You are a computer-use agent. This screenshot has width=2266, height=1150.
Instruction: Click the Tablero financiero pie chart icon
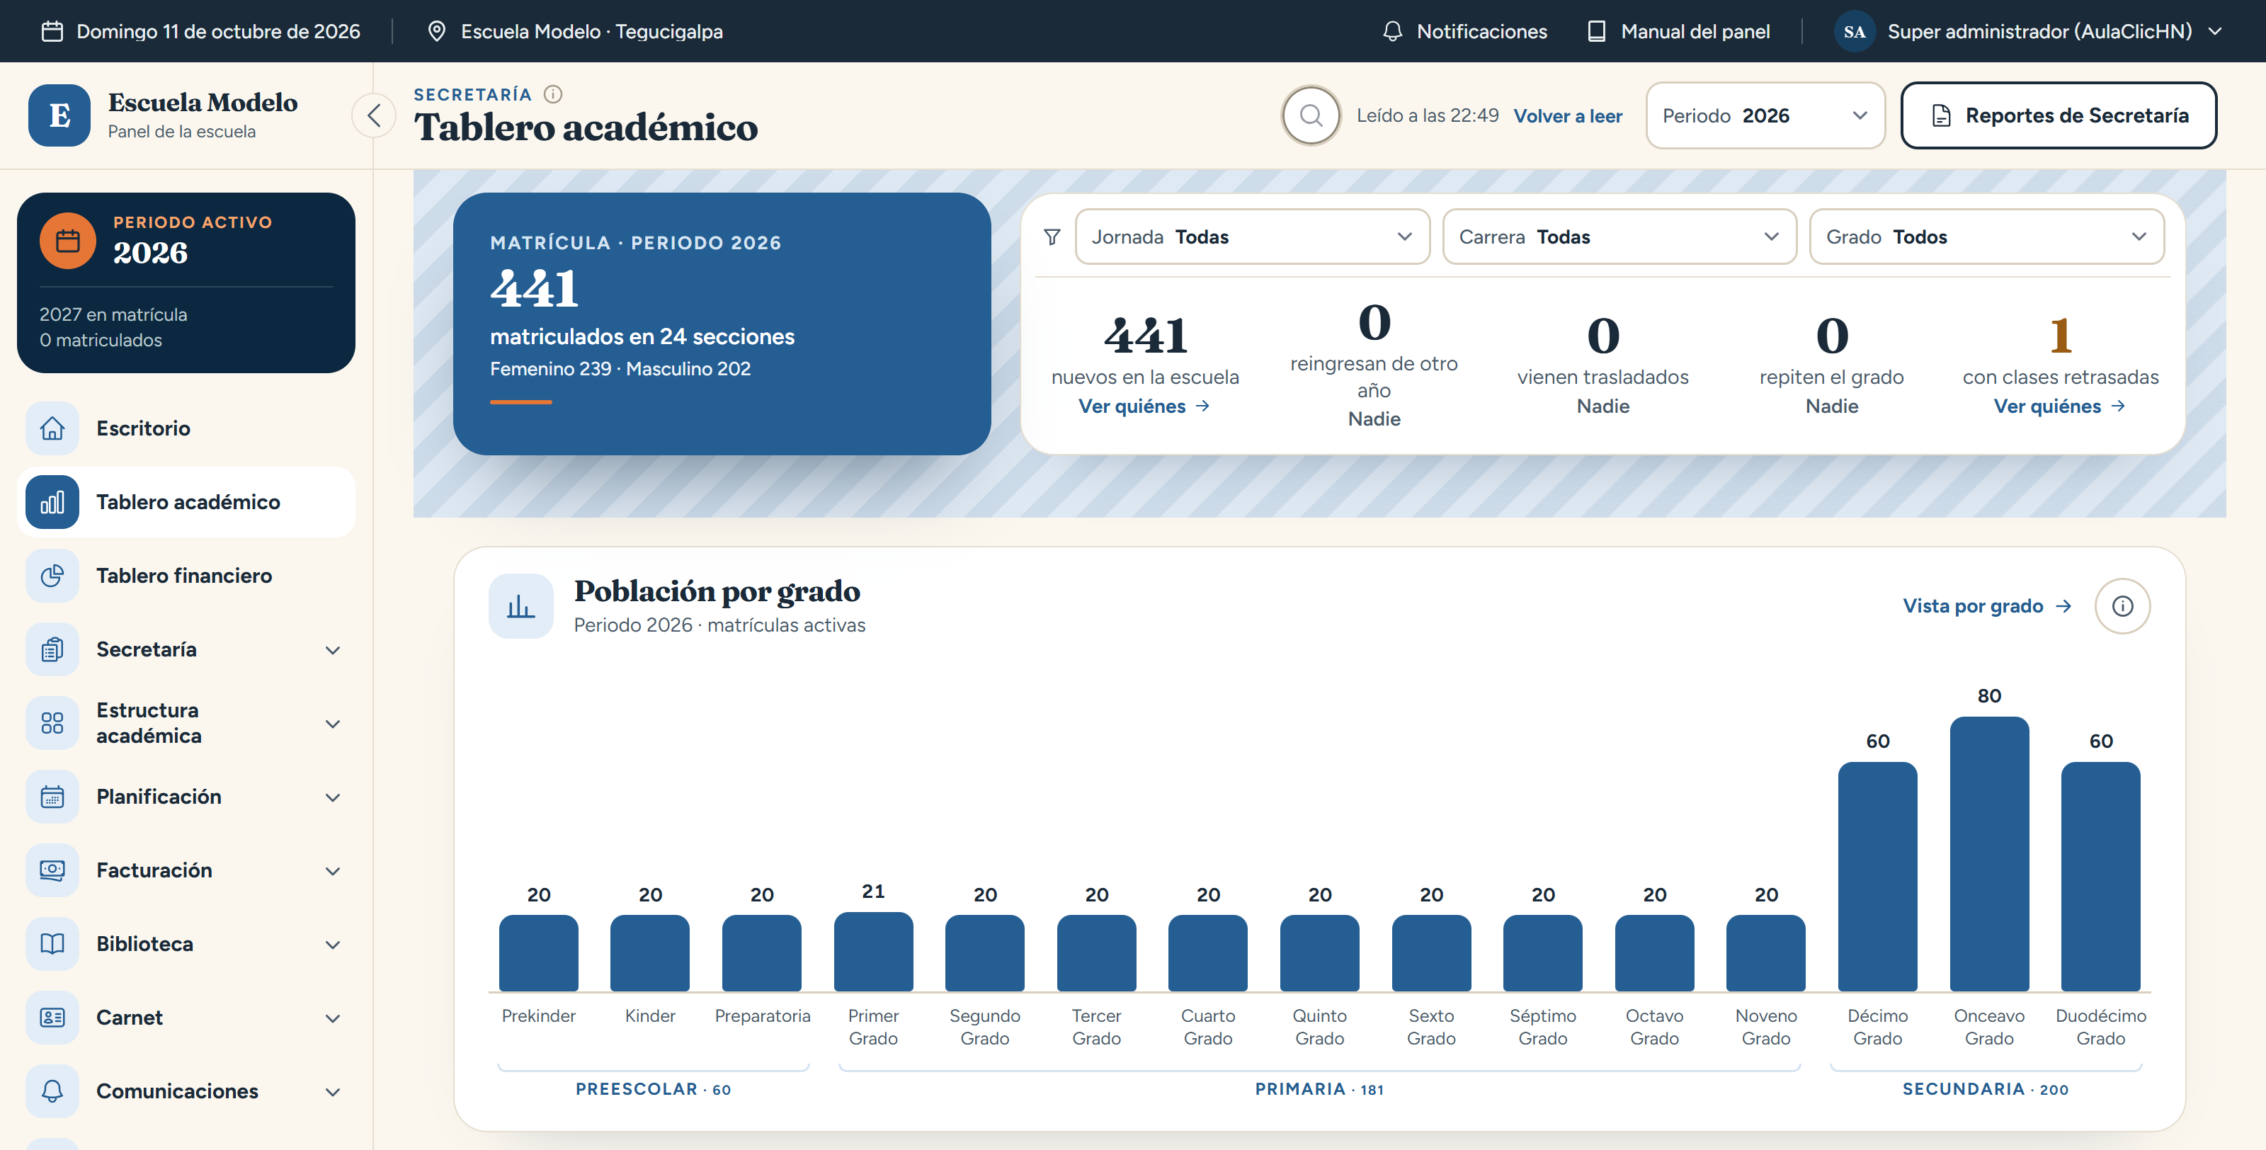(x=52, y=576)
